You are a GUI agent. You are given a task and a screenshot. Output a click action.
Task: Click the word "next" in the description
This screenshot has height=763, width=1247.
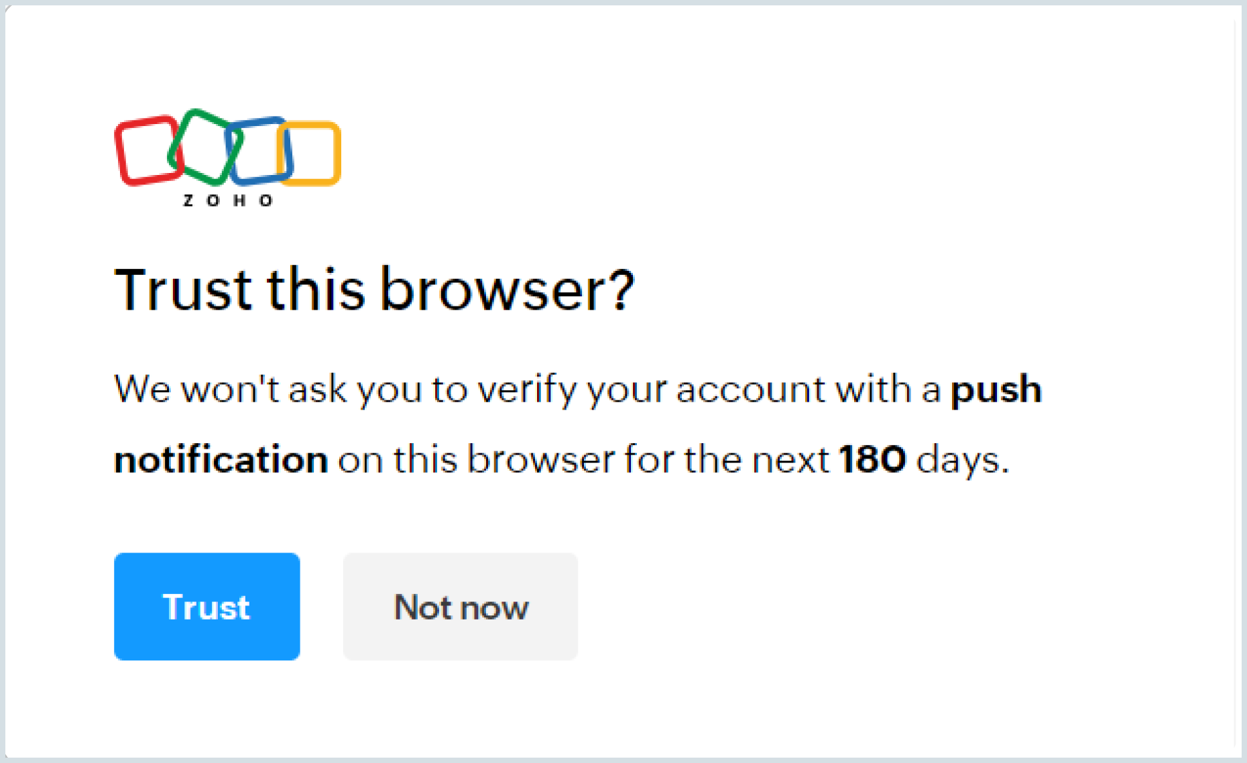click(x=790, y=460)
